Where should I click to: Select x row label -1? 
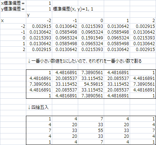(x=13, y=32)
